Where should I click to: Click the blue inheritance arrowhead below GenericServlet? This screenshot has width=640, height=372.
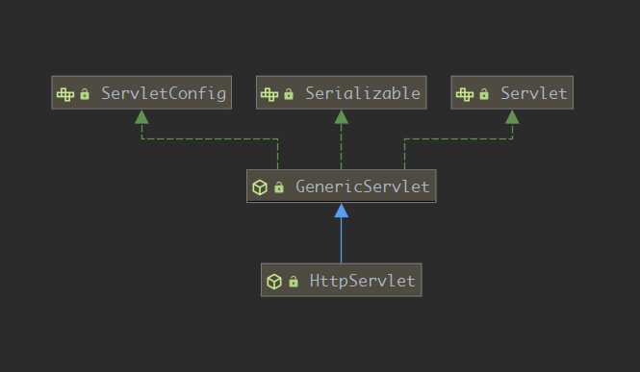tap(342, 211)
